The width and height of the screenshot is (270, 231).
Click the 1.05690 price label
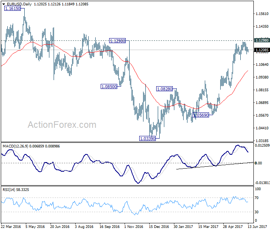click(201, 115)
